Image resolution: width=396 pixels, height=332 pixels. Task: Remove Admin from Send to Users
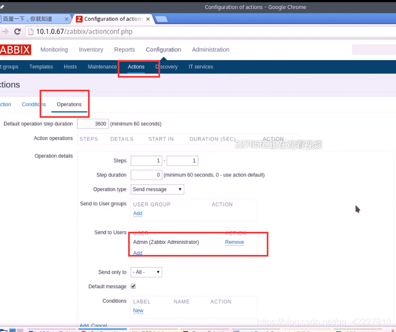click(x=234, y=242)
